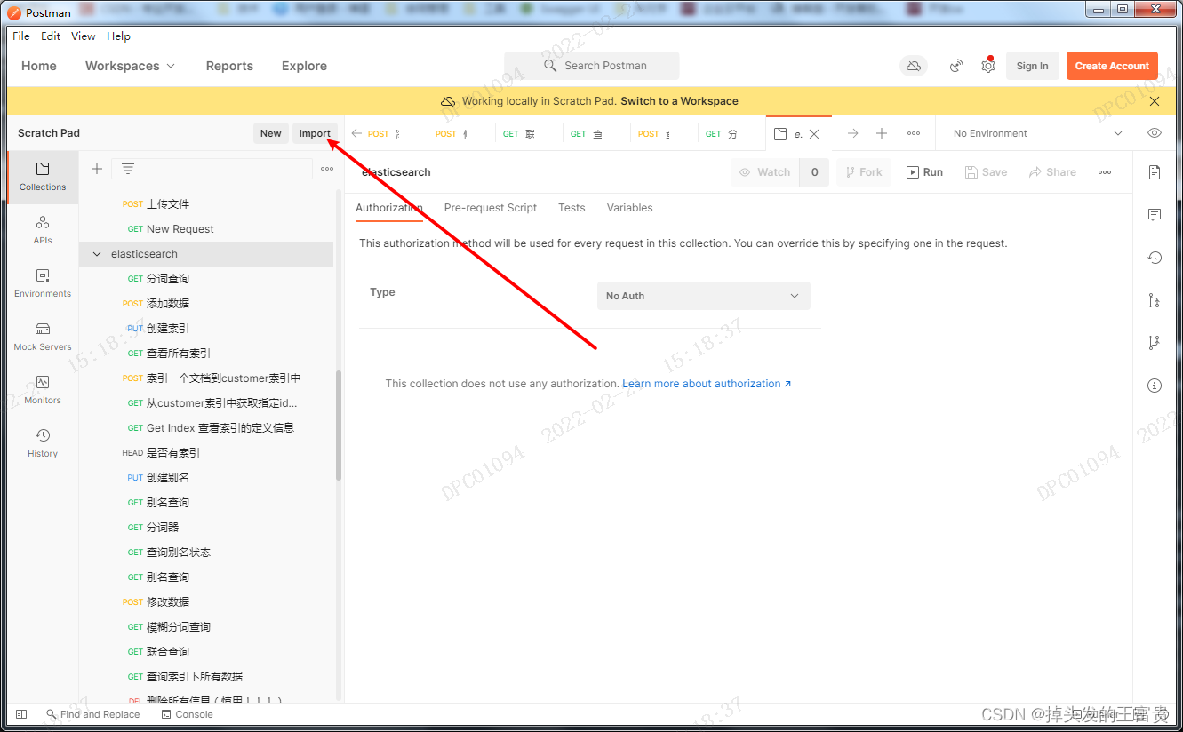Switch to the Tests tab
Screen dimensions: 1183x732
(x=572, y=208)
